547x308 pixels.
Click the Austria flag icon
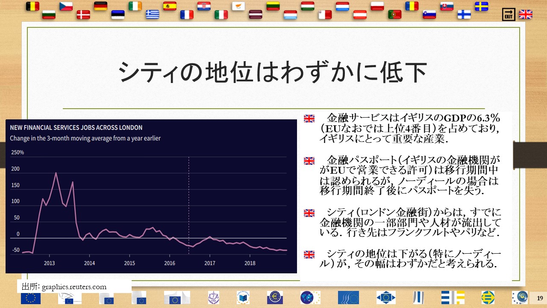360,15
